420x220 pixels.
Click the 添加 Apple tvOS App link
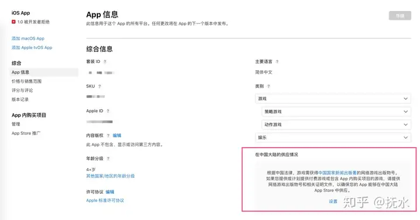click(x=32, y=47)
